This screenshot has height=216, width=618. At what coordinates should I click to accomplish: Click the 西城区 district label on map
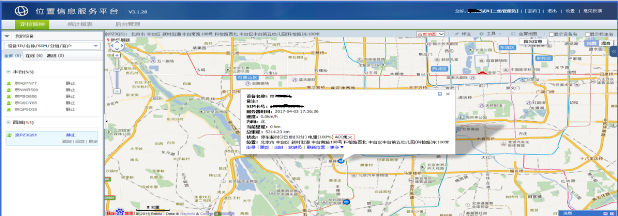pos(440,69)
